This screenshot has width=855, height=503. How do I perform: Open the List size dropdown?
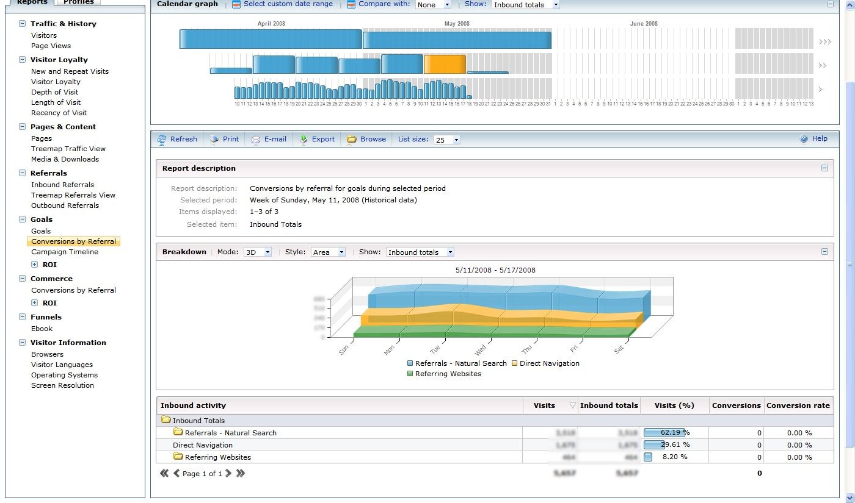point(446,140)
